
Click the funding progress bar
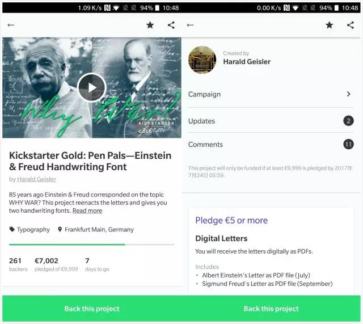(x=91, y=245)
